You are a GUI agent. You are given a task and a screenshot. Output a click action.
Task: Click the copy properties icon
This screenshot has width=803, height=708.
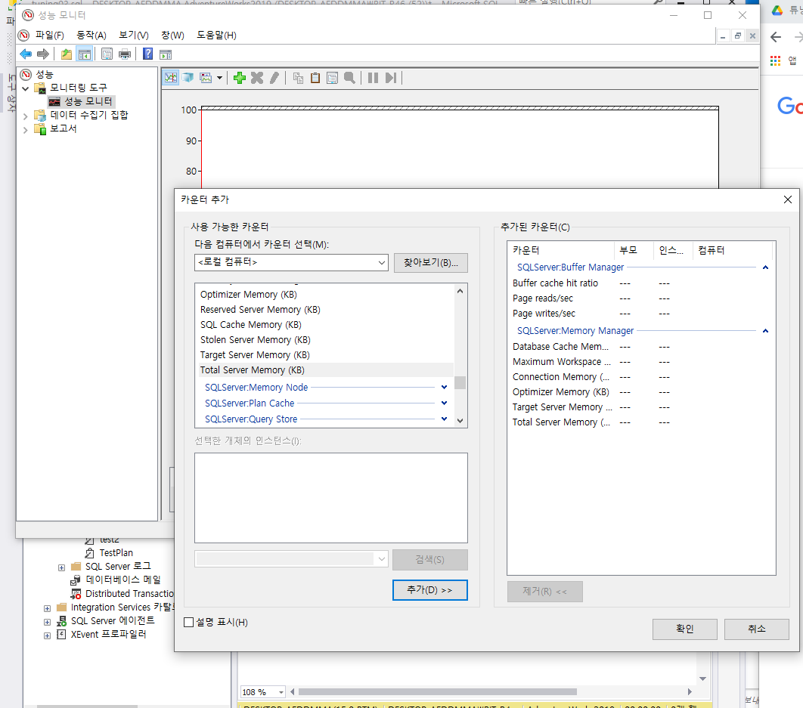(298, 78)
